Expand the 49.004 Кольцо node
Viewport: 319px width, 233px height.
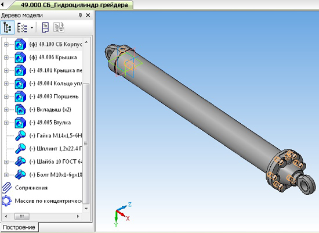click(6, 83)
